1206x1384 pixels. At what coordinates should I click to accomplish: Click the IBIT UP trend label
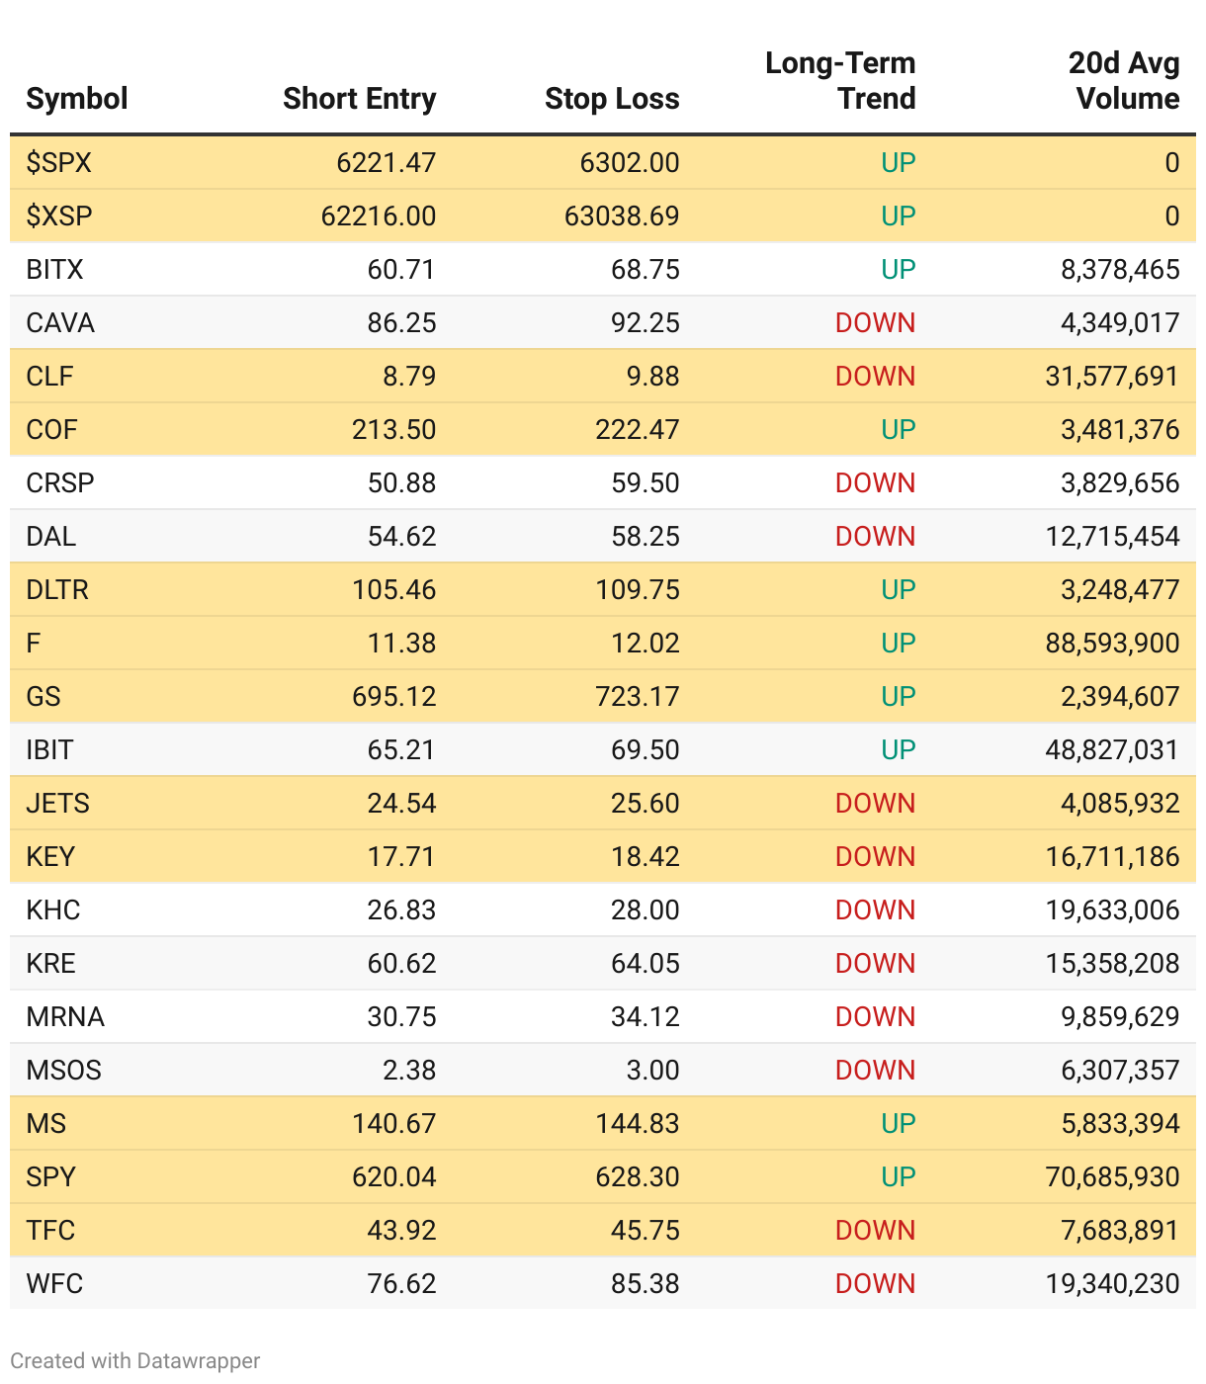[898, 749]
